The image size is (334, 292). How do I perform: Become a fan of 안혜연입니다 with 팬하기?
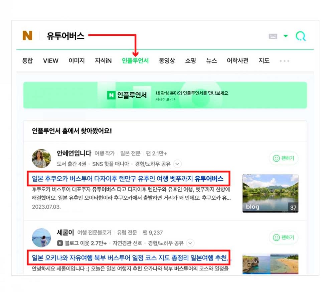(x=284, y=158)
